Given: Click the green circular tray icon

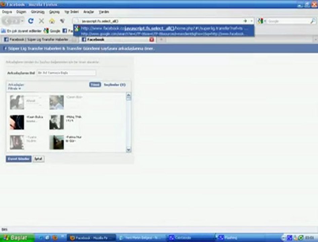Looking at the screenshot, I should tap(301, 238).
